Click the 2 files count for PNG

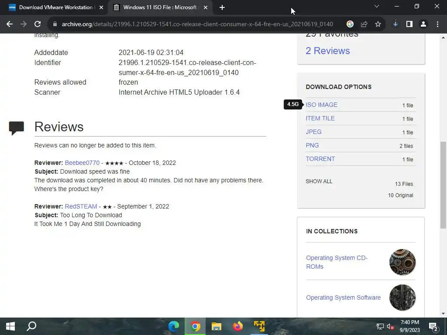406,146
